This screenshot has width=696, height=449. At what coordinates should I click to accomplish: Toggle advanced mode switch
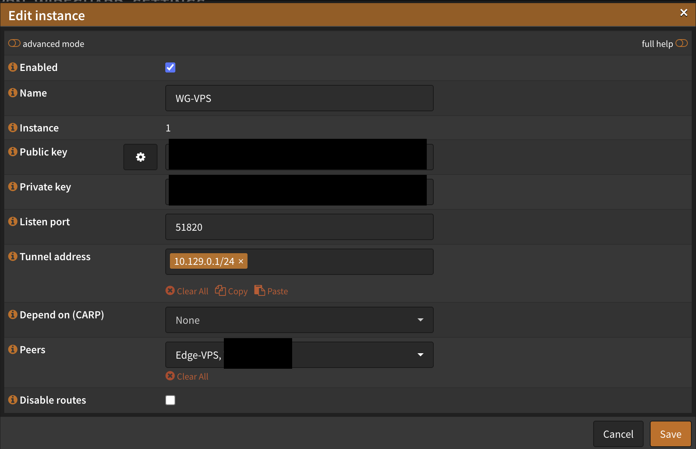pyautogui.click(x=14, y=43)
